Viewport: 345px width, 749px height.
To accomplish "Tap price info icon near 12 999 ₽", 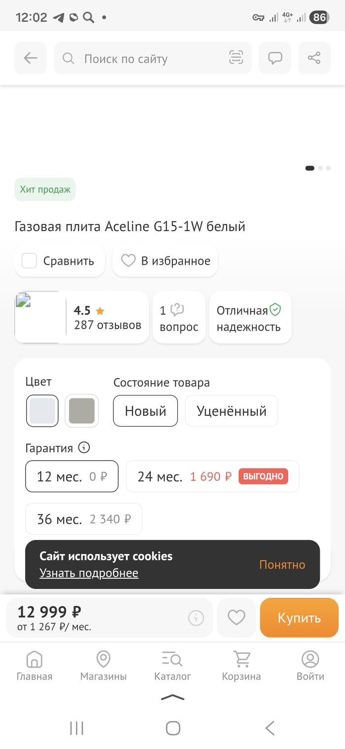I will [196, 618].
